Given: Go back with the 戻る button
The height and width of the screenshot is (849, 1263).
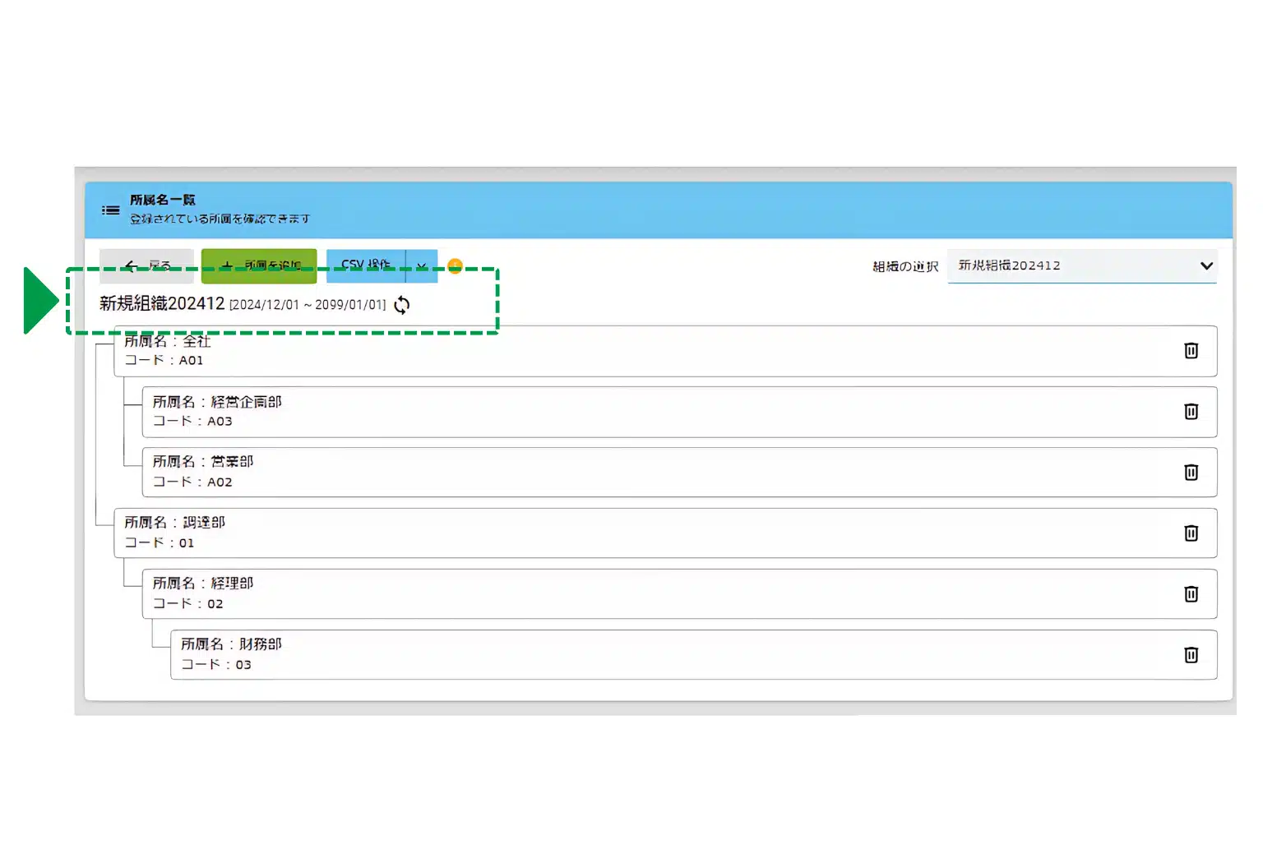Looking at the screenshot, I should 146,265.
